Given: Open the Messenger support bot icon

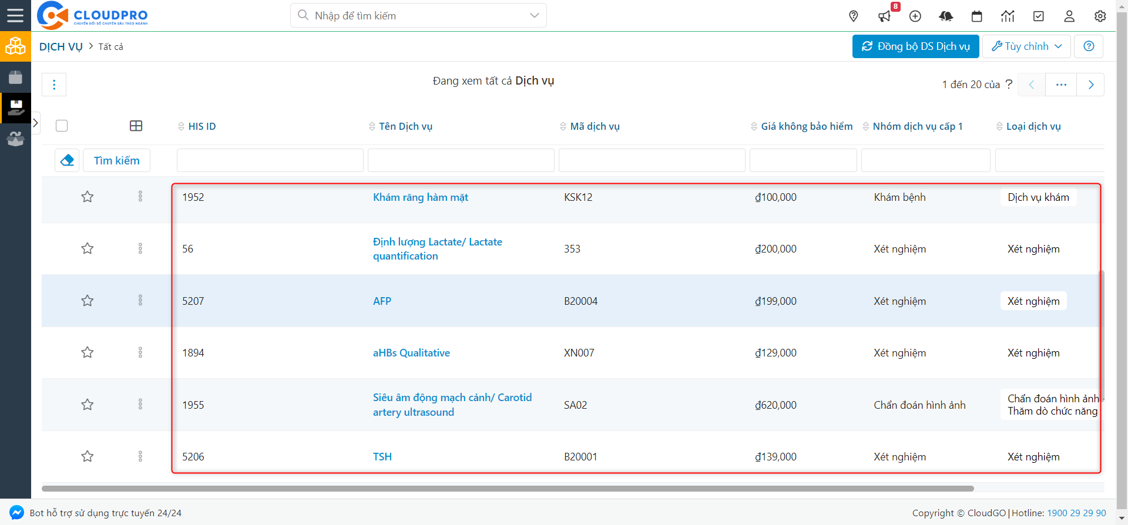Looking at the screenshot, I should [16, 513].
